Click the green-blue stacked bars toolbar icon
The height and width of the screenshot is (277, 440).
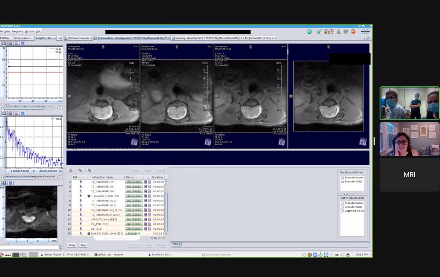tap(345, 32)
